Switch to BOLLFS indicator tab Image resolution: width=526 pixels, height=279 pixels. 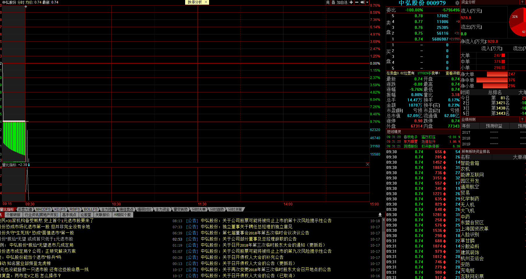coord(91,209)
